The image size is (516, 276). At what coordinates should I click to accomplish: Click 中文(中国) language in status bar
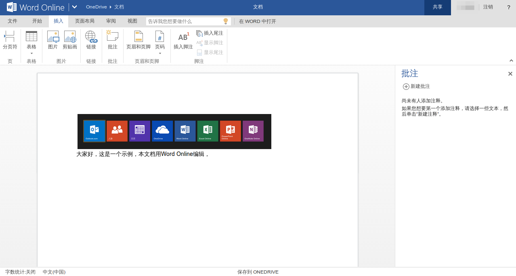click(x=54, y=272)
